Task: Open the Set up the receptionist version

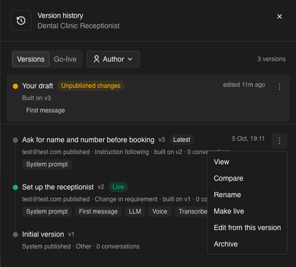Action: point(58,187)
